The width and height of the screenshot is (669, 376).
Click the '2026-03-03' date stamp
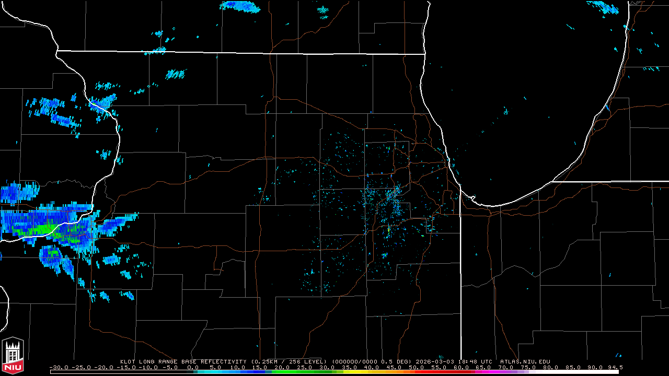435,361
